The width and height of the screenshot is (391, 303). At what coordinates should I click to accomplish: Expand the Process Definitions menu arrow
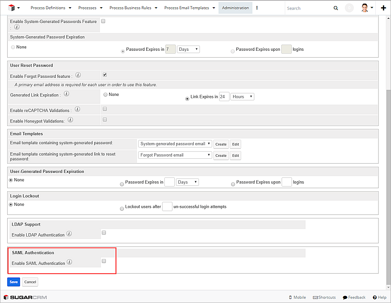click(70, 8)
